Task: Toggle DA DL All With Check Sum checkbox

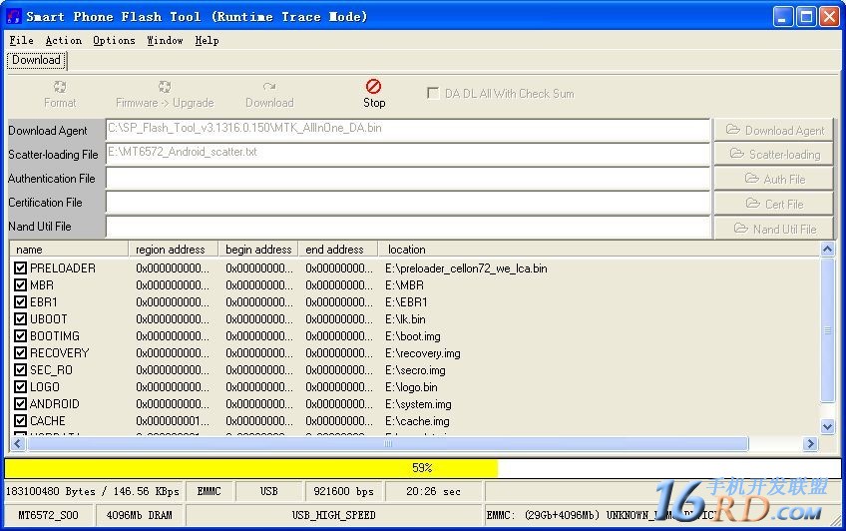Action: [x=433, y=94]
